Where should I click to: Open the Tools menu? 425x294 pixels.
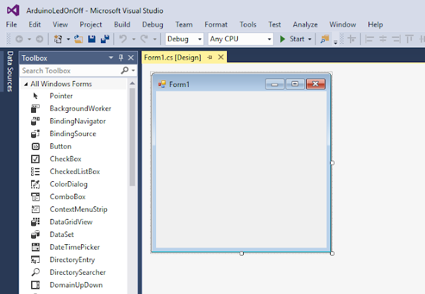248,25
